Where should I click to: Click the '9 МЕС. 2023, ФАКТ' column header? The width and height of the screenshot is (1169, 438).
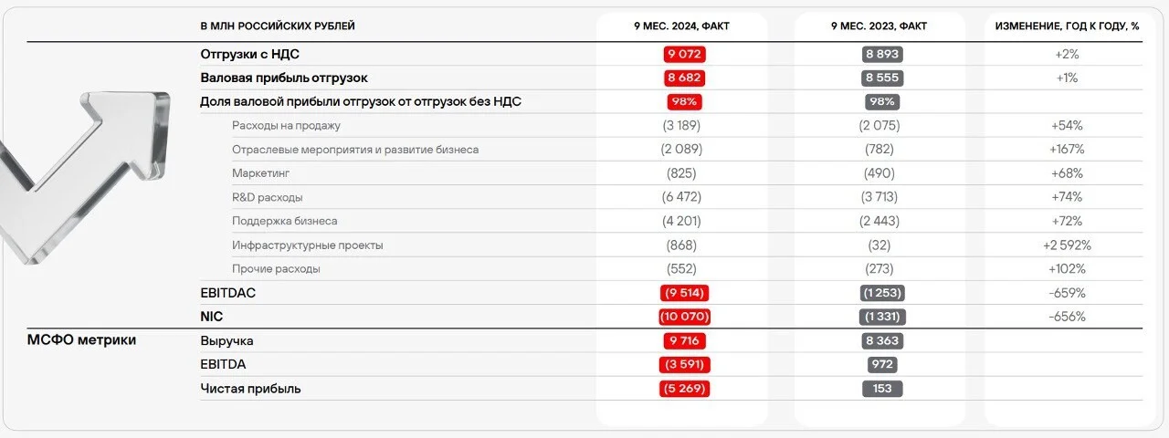[879, 26]
